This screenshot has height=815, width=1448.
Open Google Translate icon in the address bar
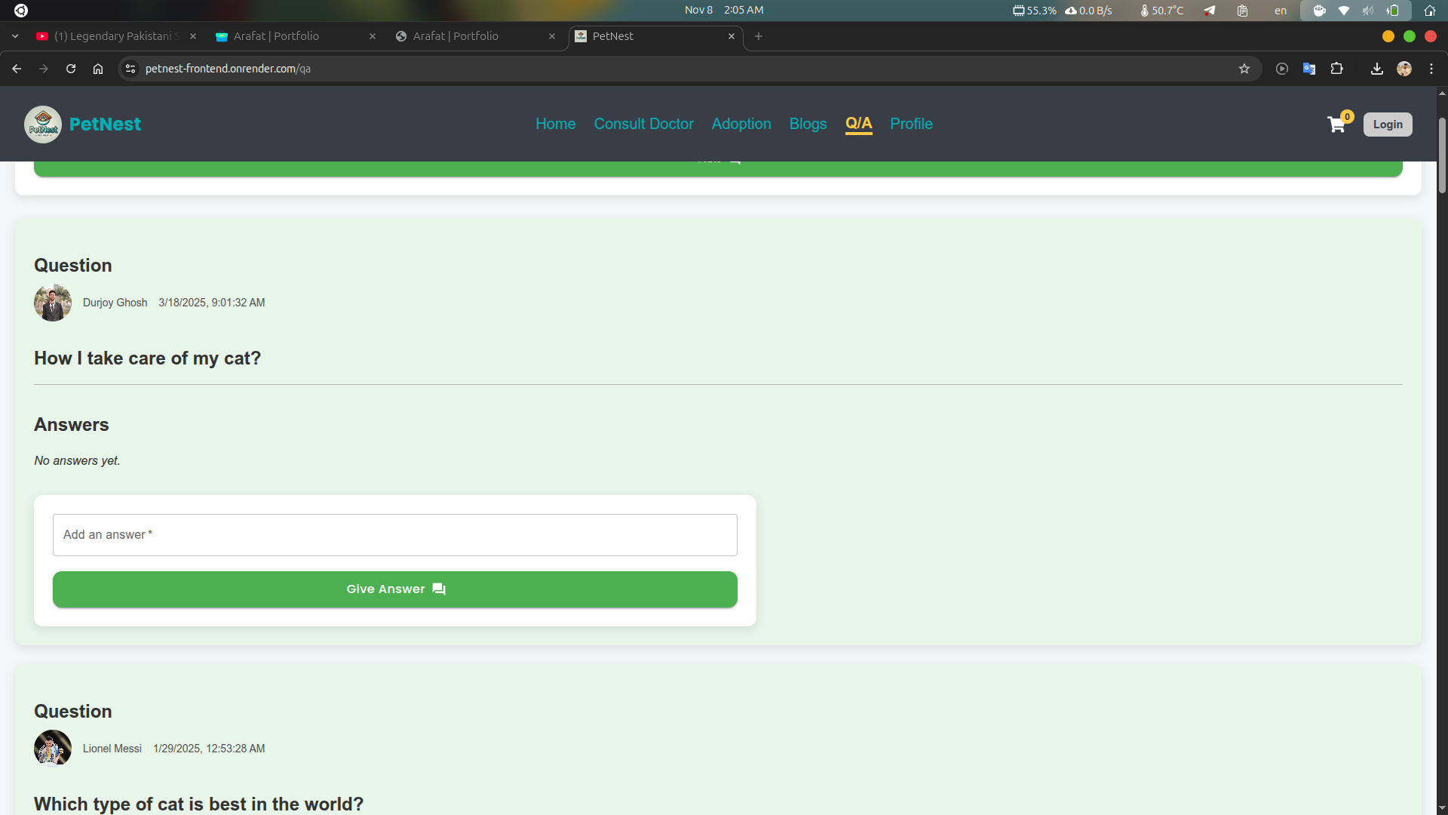point(1309,69)
